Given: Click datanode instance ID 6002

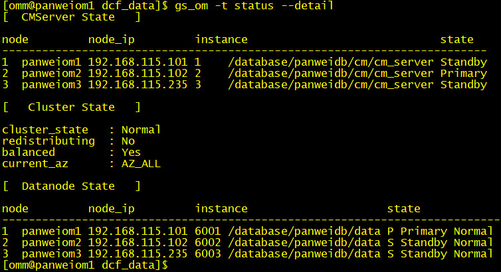Looking at the screenshot, I should 207,243.
